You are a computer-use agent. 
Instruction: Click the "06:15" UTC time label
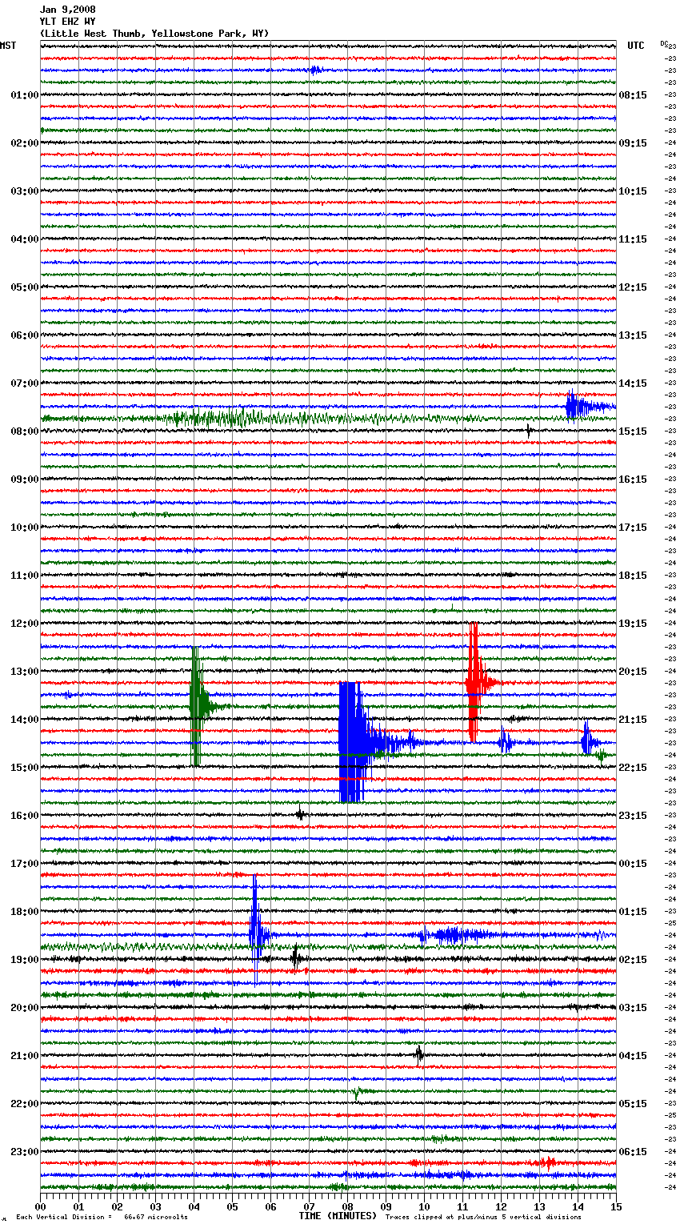(633, 1152)
